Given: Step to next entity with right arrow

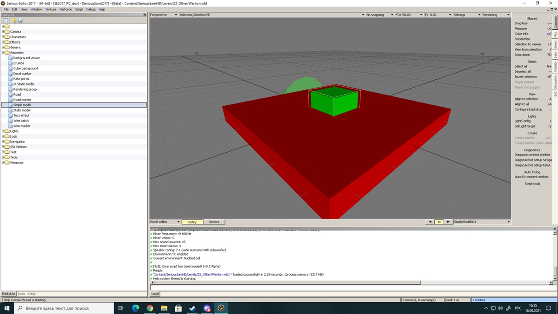Looking at the screenshot, I should (x=448, y=222).
